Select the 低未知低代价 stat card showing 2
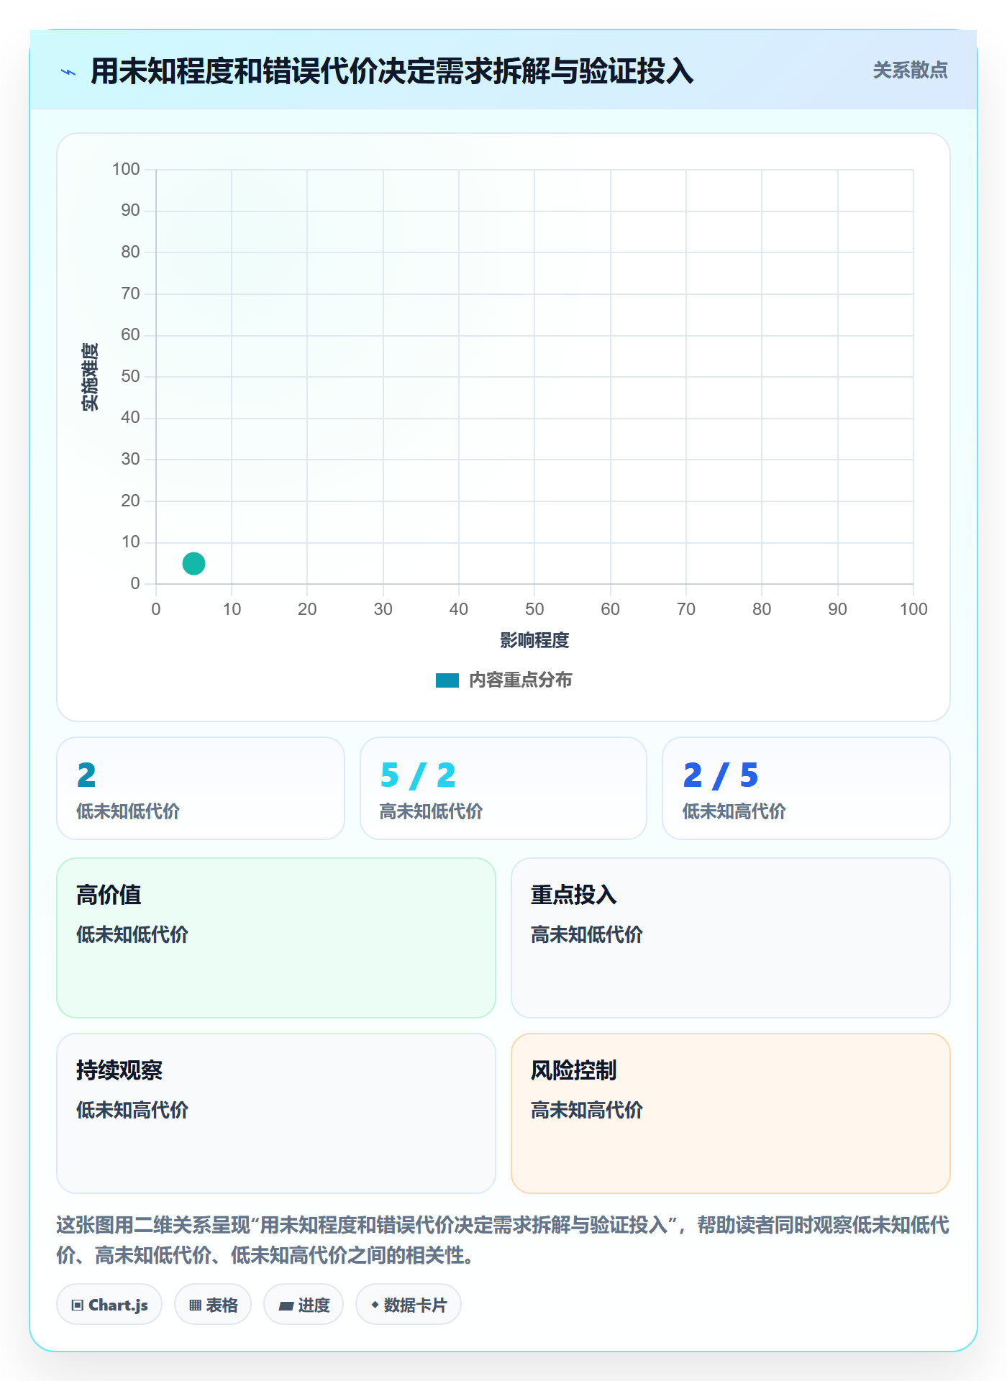This screenshot has width=1007, height=1381. 201,788
